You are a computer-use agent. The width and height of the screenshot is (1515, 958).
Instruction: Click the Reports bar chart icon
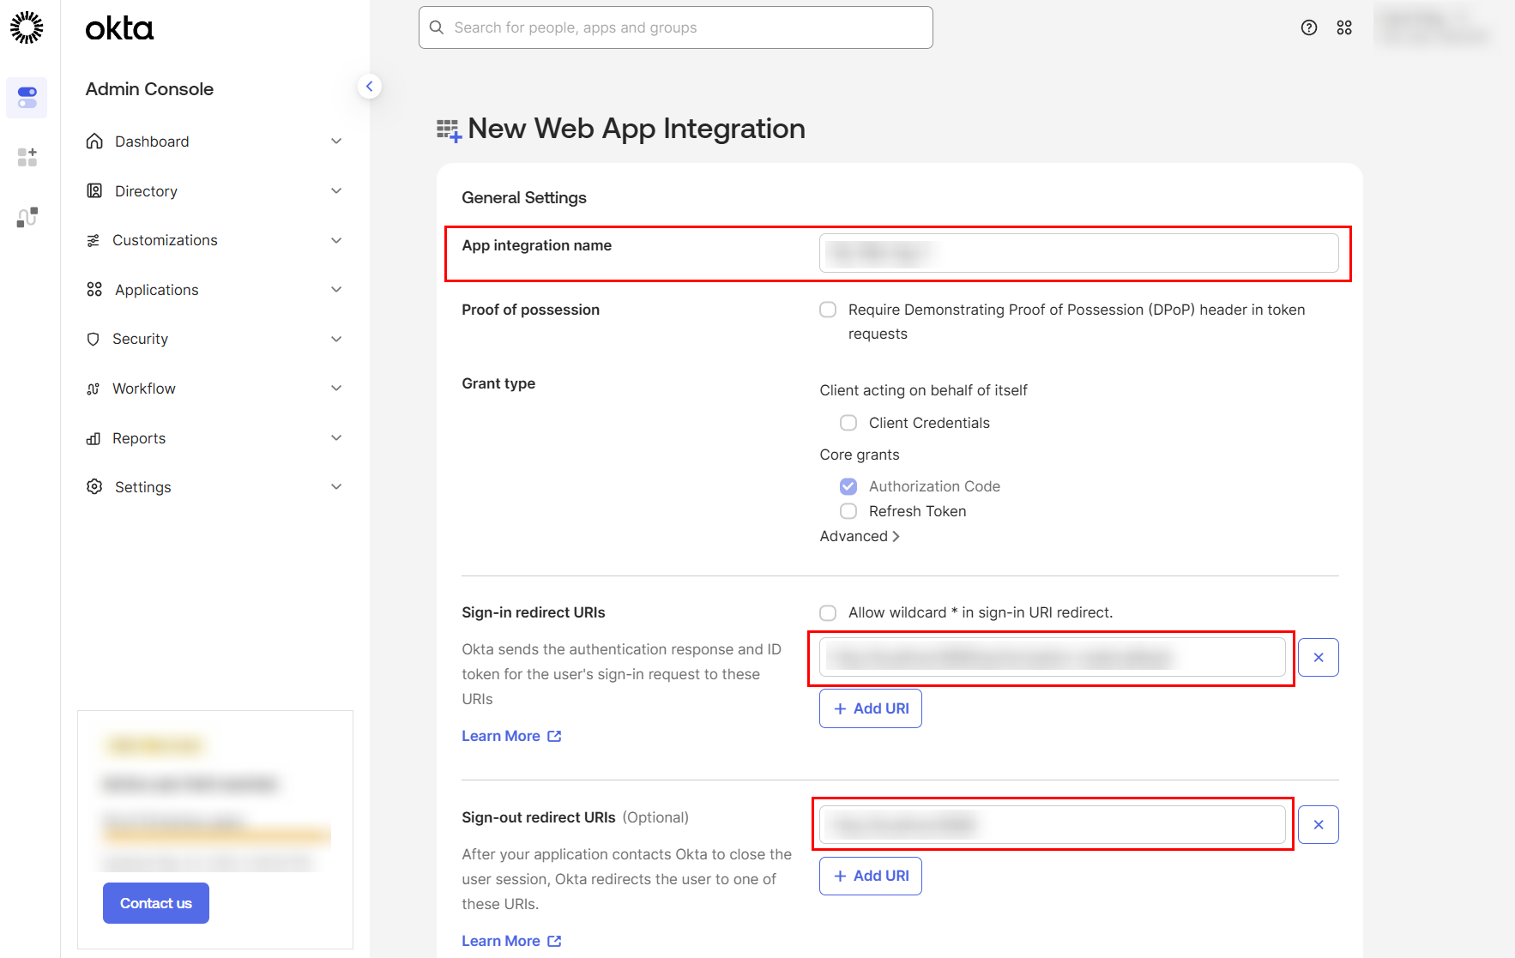[x=94, y=438]
